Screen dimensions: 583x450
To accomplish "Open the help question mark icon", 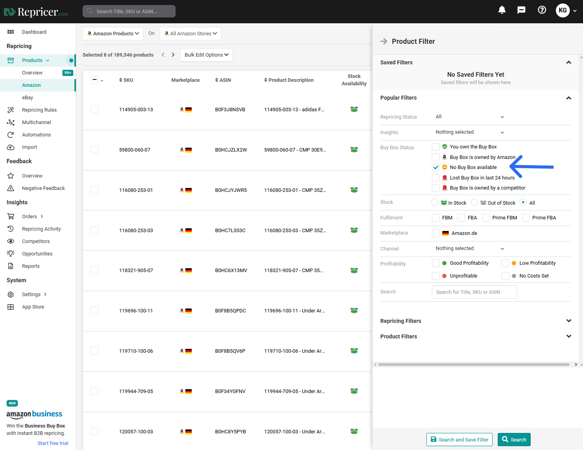I will (542, 10).
